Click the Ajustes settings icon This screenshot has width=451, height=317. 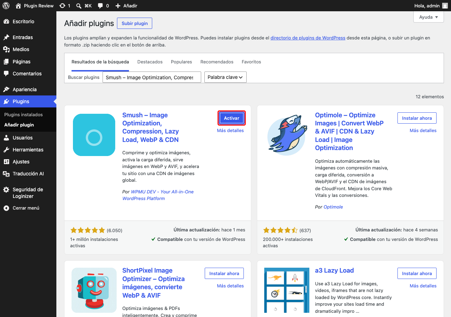[6, 162]
